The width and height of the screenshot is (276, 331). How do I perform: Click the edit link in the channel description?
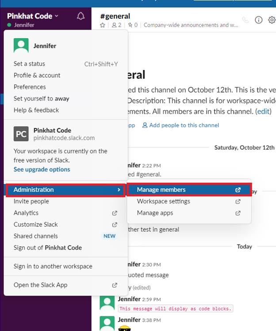point(263,112)
